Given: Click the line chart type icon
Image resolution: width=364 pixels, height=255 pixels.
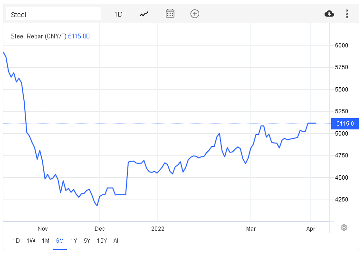Looking at the screenshot, I should click(144, 14).
